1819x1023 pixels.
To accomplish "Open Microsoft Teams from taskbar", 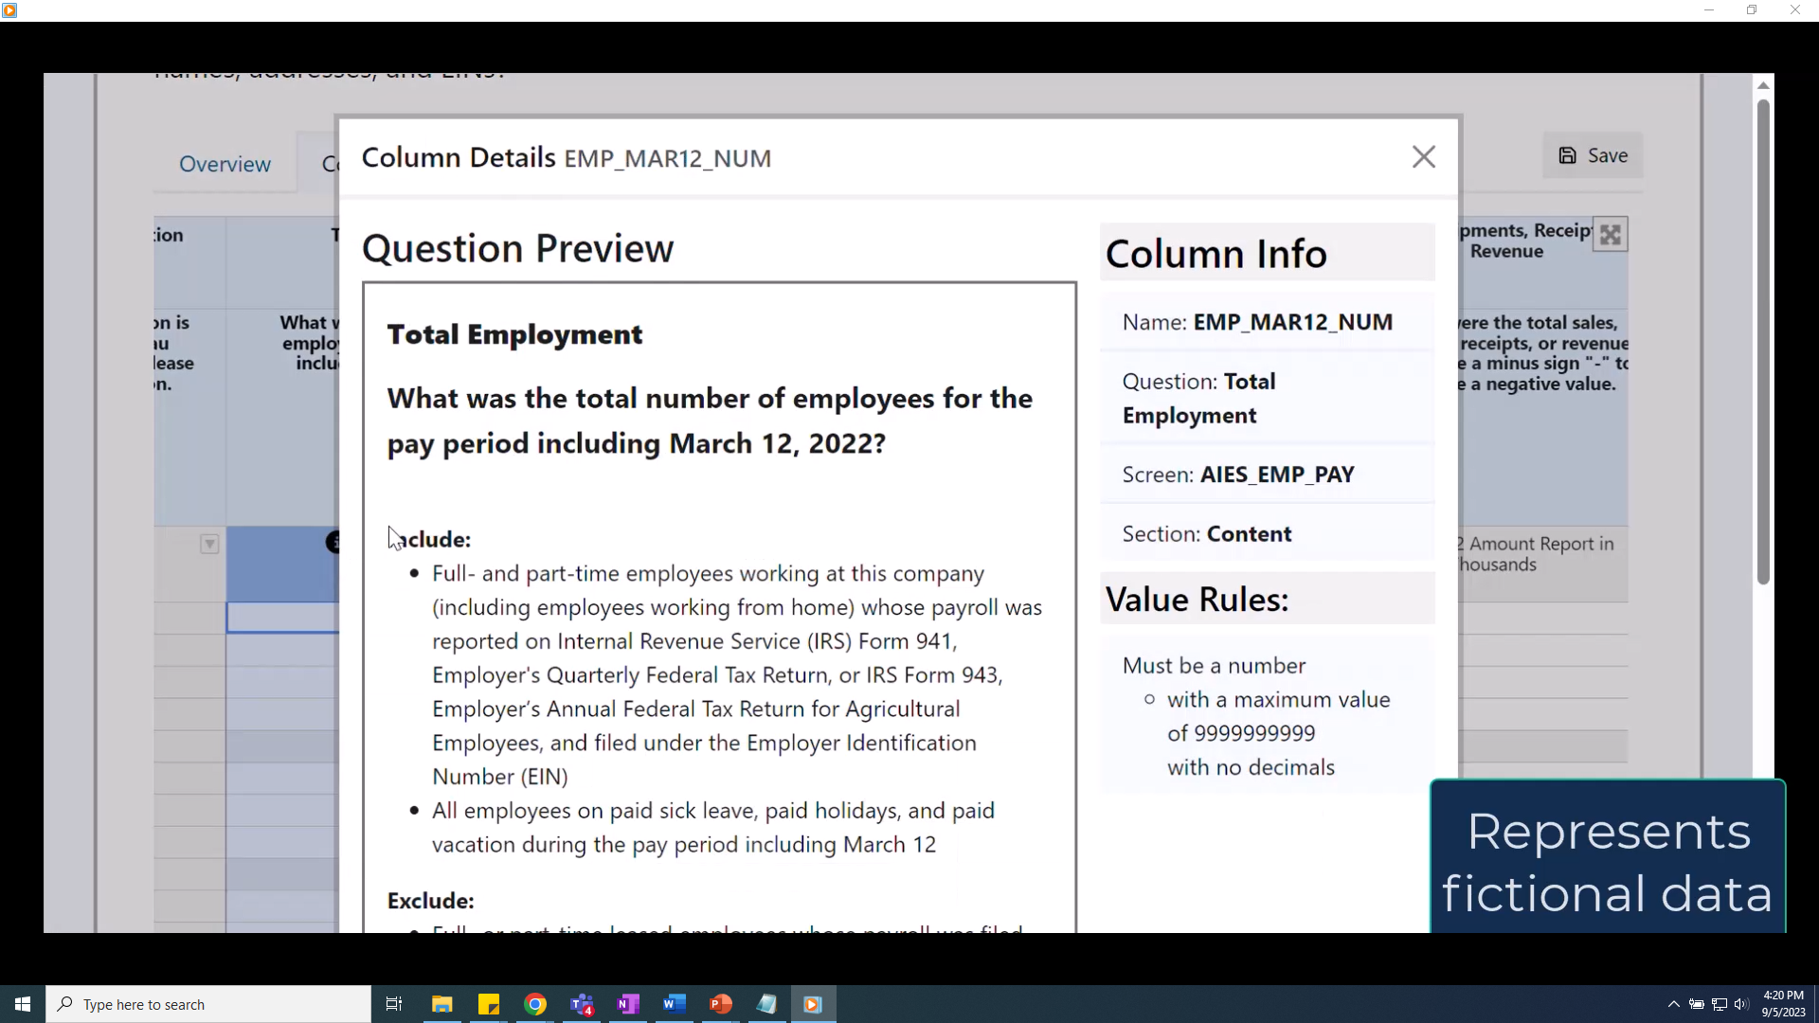I will pos(582,1004).
